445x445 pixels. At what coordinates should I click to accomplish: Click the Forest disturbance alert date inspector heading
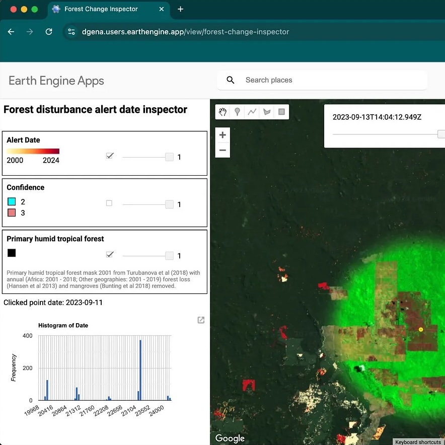click(x=95, y=110)
